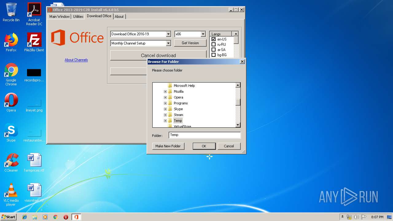393x221 pixels.
Task: Expand Programs folder node
Action: pyautogui.click(x=165, y=103)
